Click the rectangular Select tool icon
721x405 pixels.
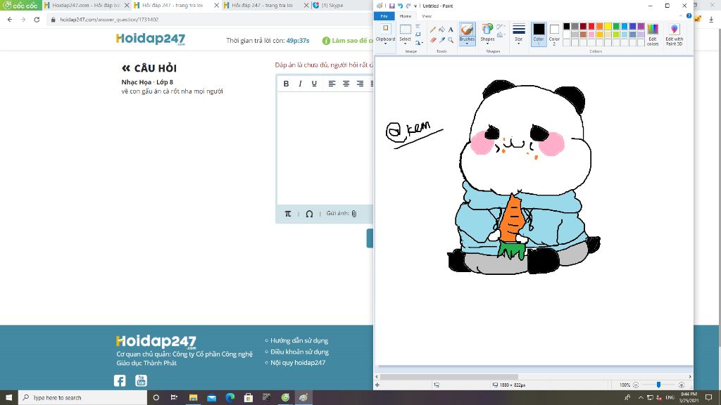405,30
